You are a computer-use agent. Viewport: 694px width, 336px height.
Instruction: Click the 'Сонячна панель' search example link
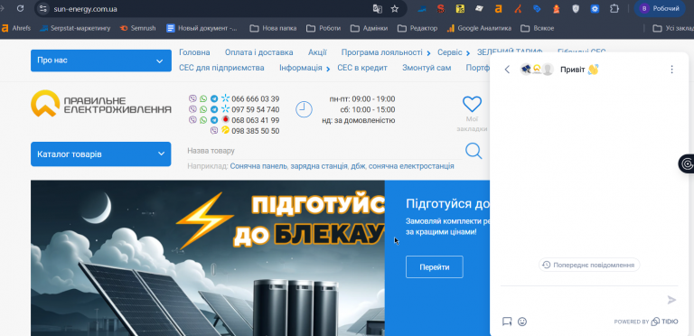click(x=258, y=166)
